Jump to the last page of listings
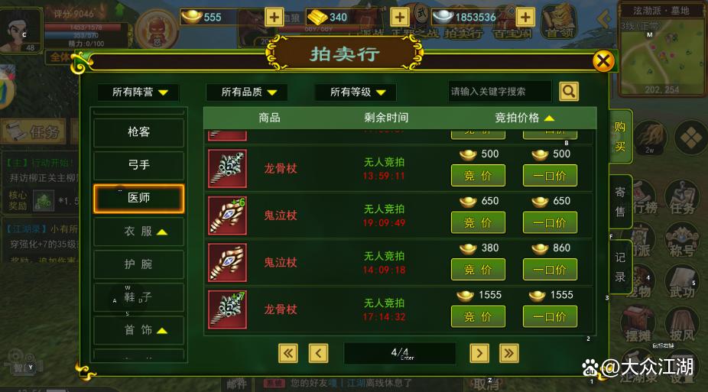The height and width of the screenshot is (392, 708). [509, 353]
